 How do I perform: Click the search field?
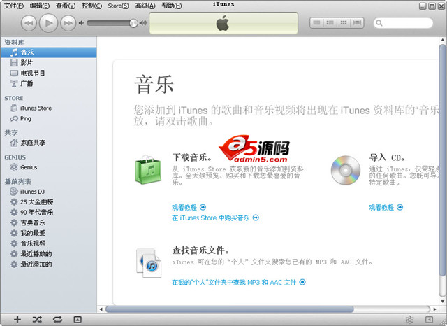pyautogui.click(x=403, y=23)
